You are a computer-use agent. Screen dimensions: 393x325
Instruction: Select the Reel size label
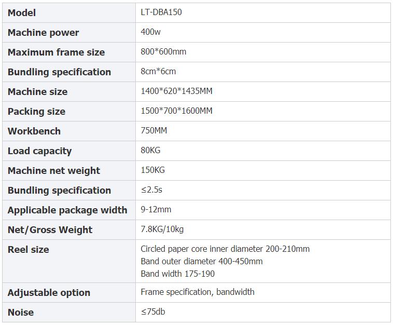29,249
